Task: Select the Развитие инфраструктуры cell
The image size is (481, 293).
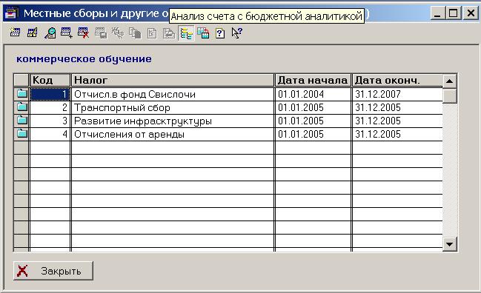Action: [173, 121]
